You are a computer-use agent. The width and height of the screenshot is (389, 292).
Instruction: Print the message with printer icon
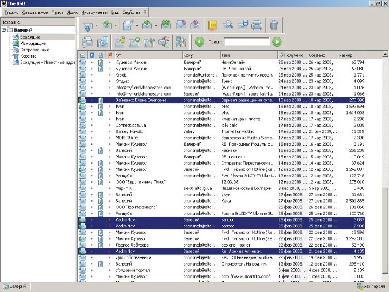(x=257, y=25)
